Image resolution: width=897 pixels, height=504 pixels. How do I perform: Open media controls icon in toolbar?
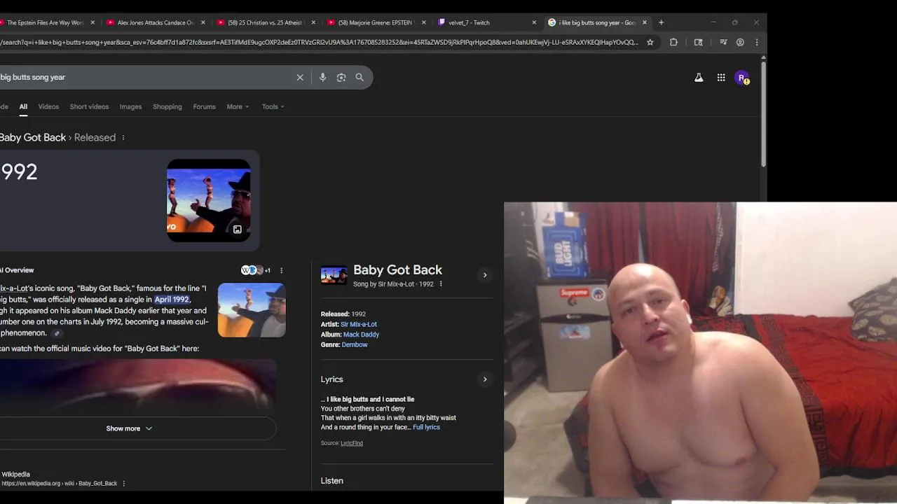pos(723,42)
